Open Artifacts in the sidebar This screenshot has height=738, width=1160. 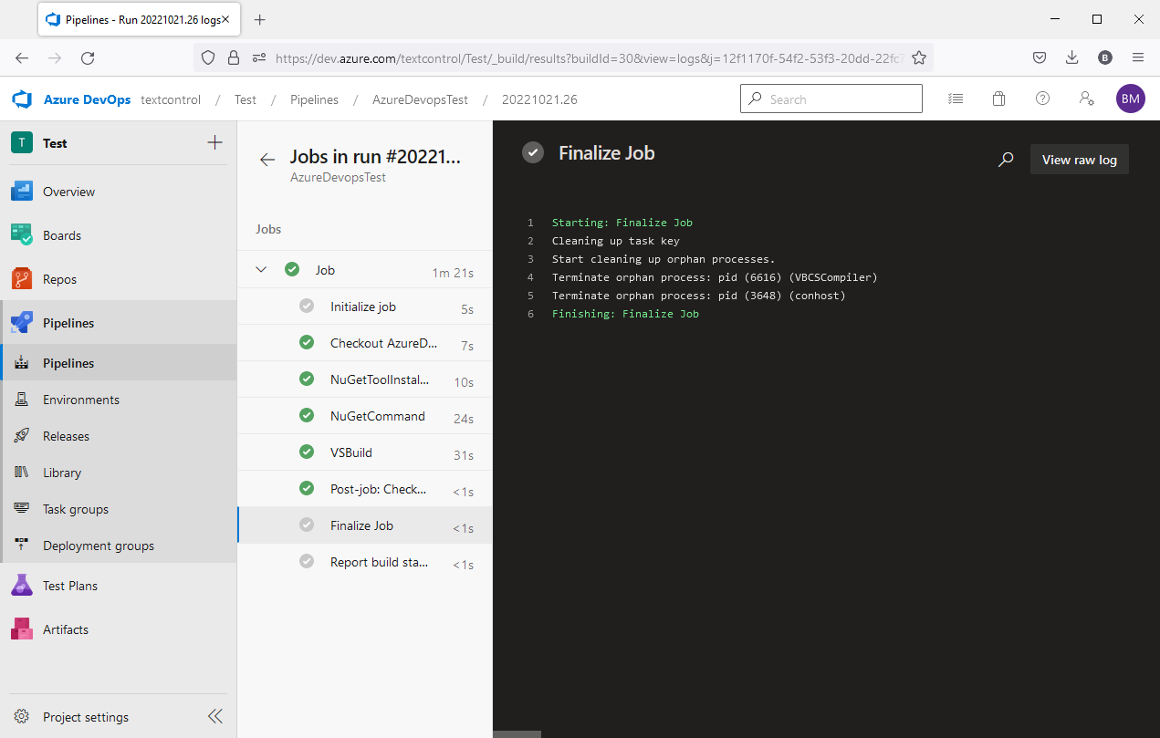pos(65,629)
